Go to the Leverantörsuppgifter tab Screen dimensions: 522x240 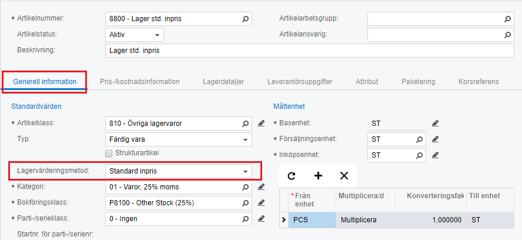[x=300, y=82]
